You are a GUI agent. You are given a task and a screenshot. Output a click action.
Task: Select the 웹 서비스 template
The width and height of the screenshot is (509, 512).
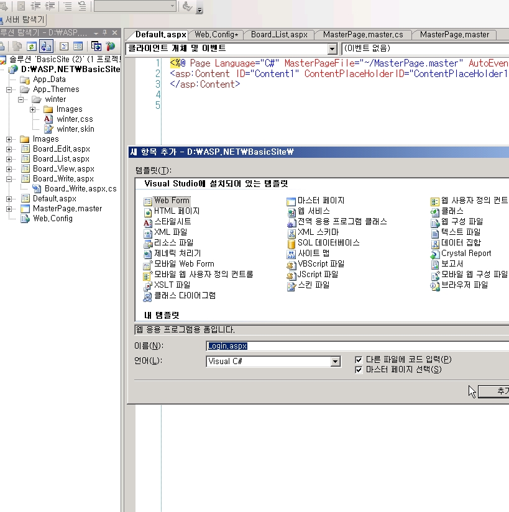[308, 211]
